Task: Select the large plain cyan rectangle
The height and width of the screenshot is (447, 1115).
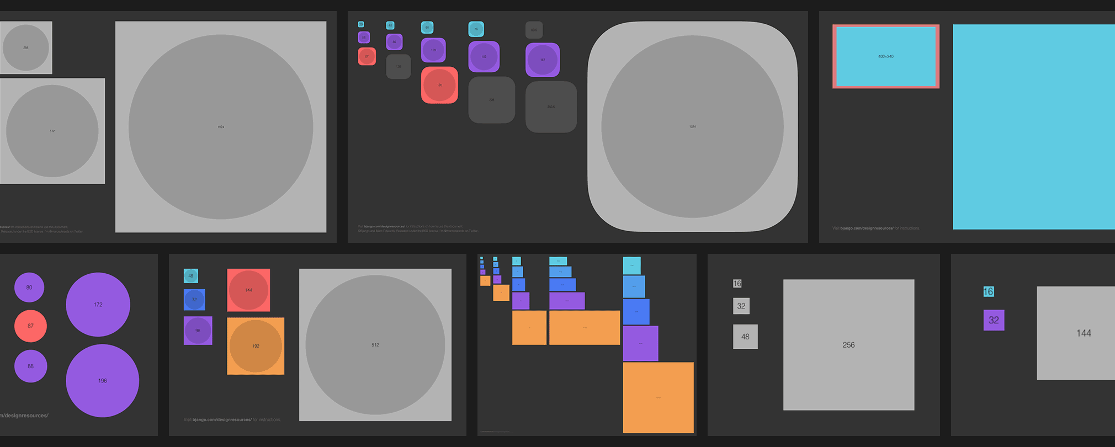Action: (x=1034, y=127)
